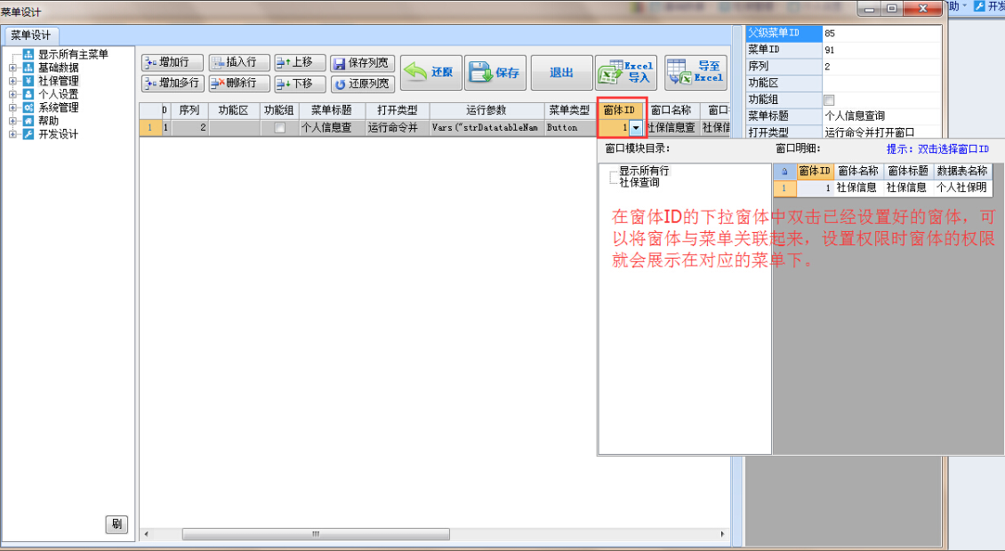Click the 运行参数 column header
Viewport: 1005px width, 551px height.
click(486, 110)
